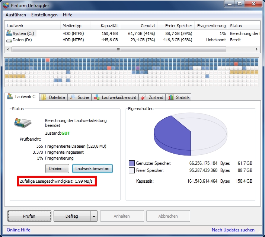Screen dimensions: 265x237
Task: Switch to the Dateiliste tab
Action: [x=53, y=97]
